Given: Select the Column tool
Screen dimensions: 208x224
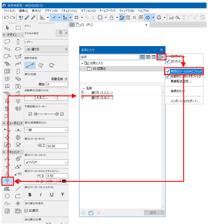Looking at the screenshot, I should coord(18,42).
